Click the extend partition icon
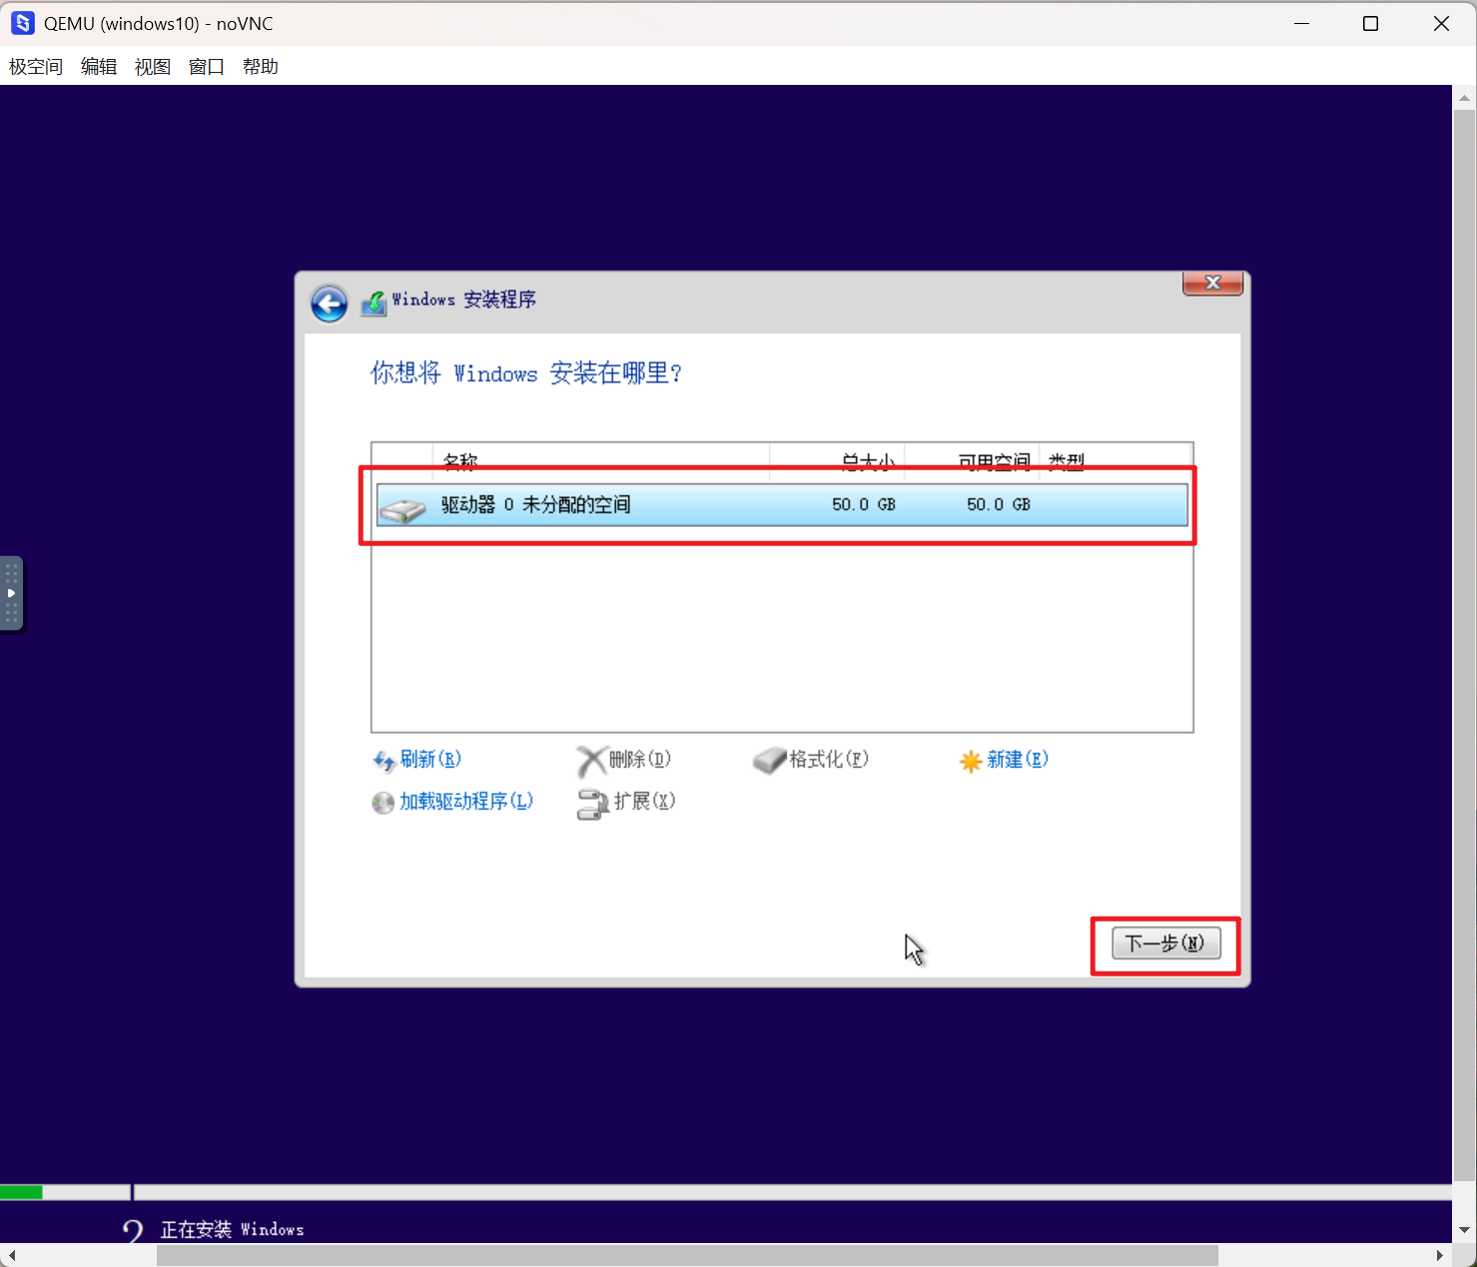 pos(593,804)
